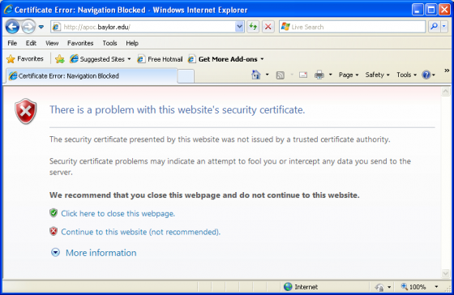The width and height of the screenshot is (454, 295).
Task: Click the green shield icon beside close link
Action: point(54,213)
